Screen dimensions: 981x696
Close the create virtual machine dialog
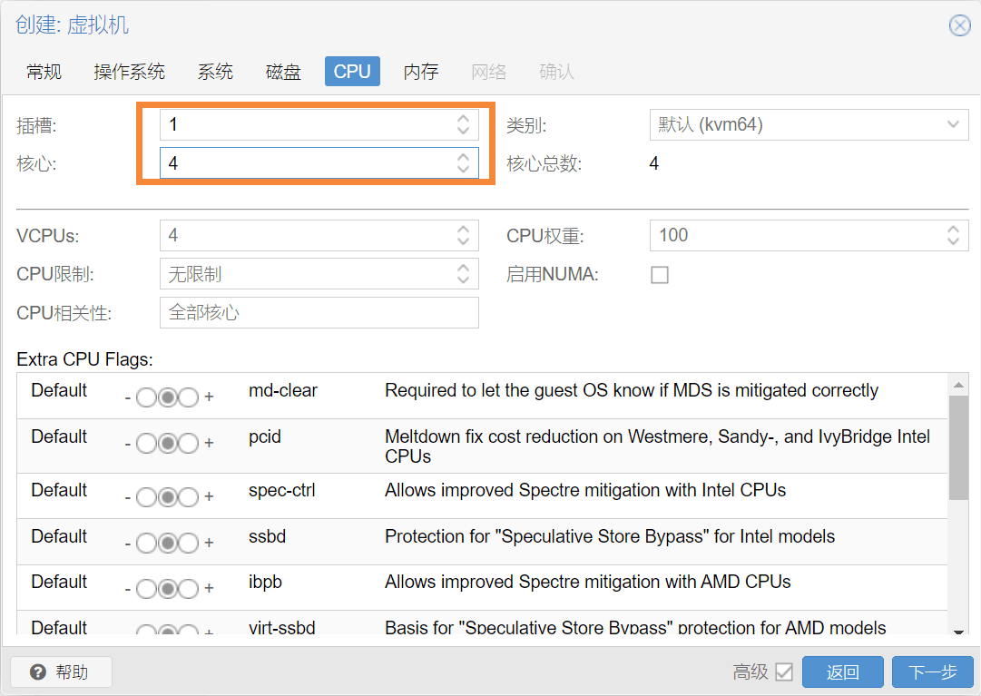click(x=960, y=25)
